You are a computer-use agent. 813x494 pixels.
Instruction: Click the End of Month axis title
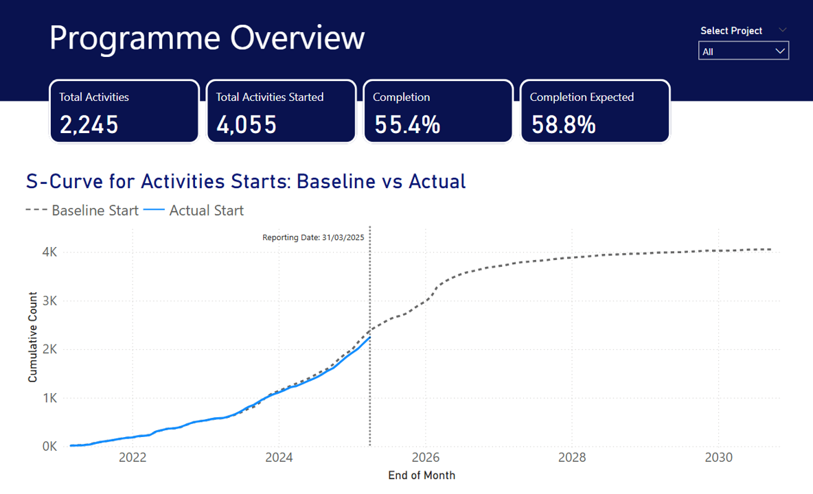pos(421,475)
